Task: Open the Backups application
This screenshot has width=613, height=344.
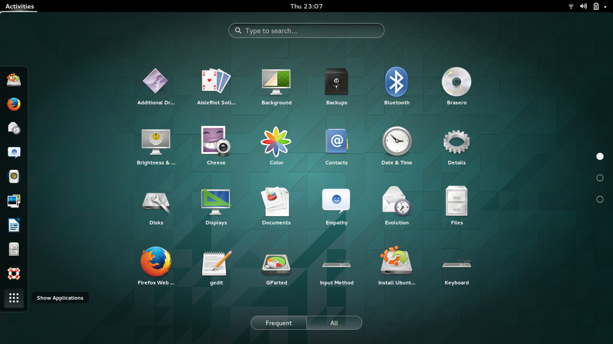Action: click(336, 82)
